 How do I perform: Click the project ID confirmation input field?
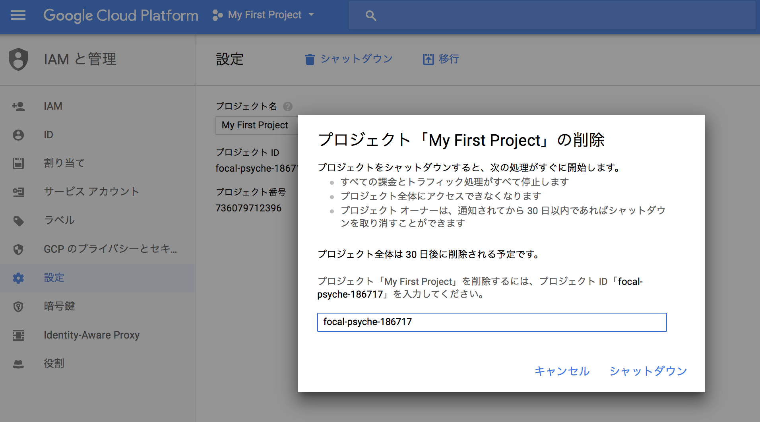pyautogui.click(x=492, y=322)
